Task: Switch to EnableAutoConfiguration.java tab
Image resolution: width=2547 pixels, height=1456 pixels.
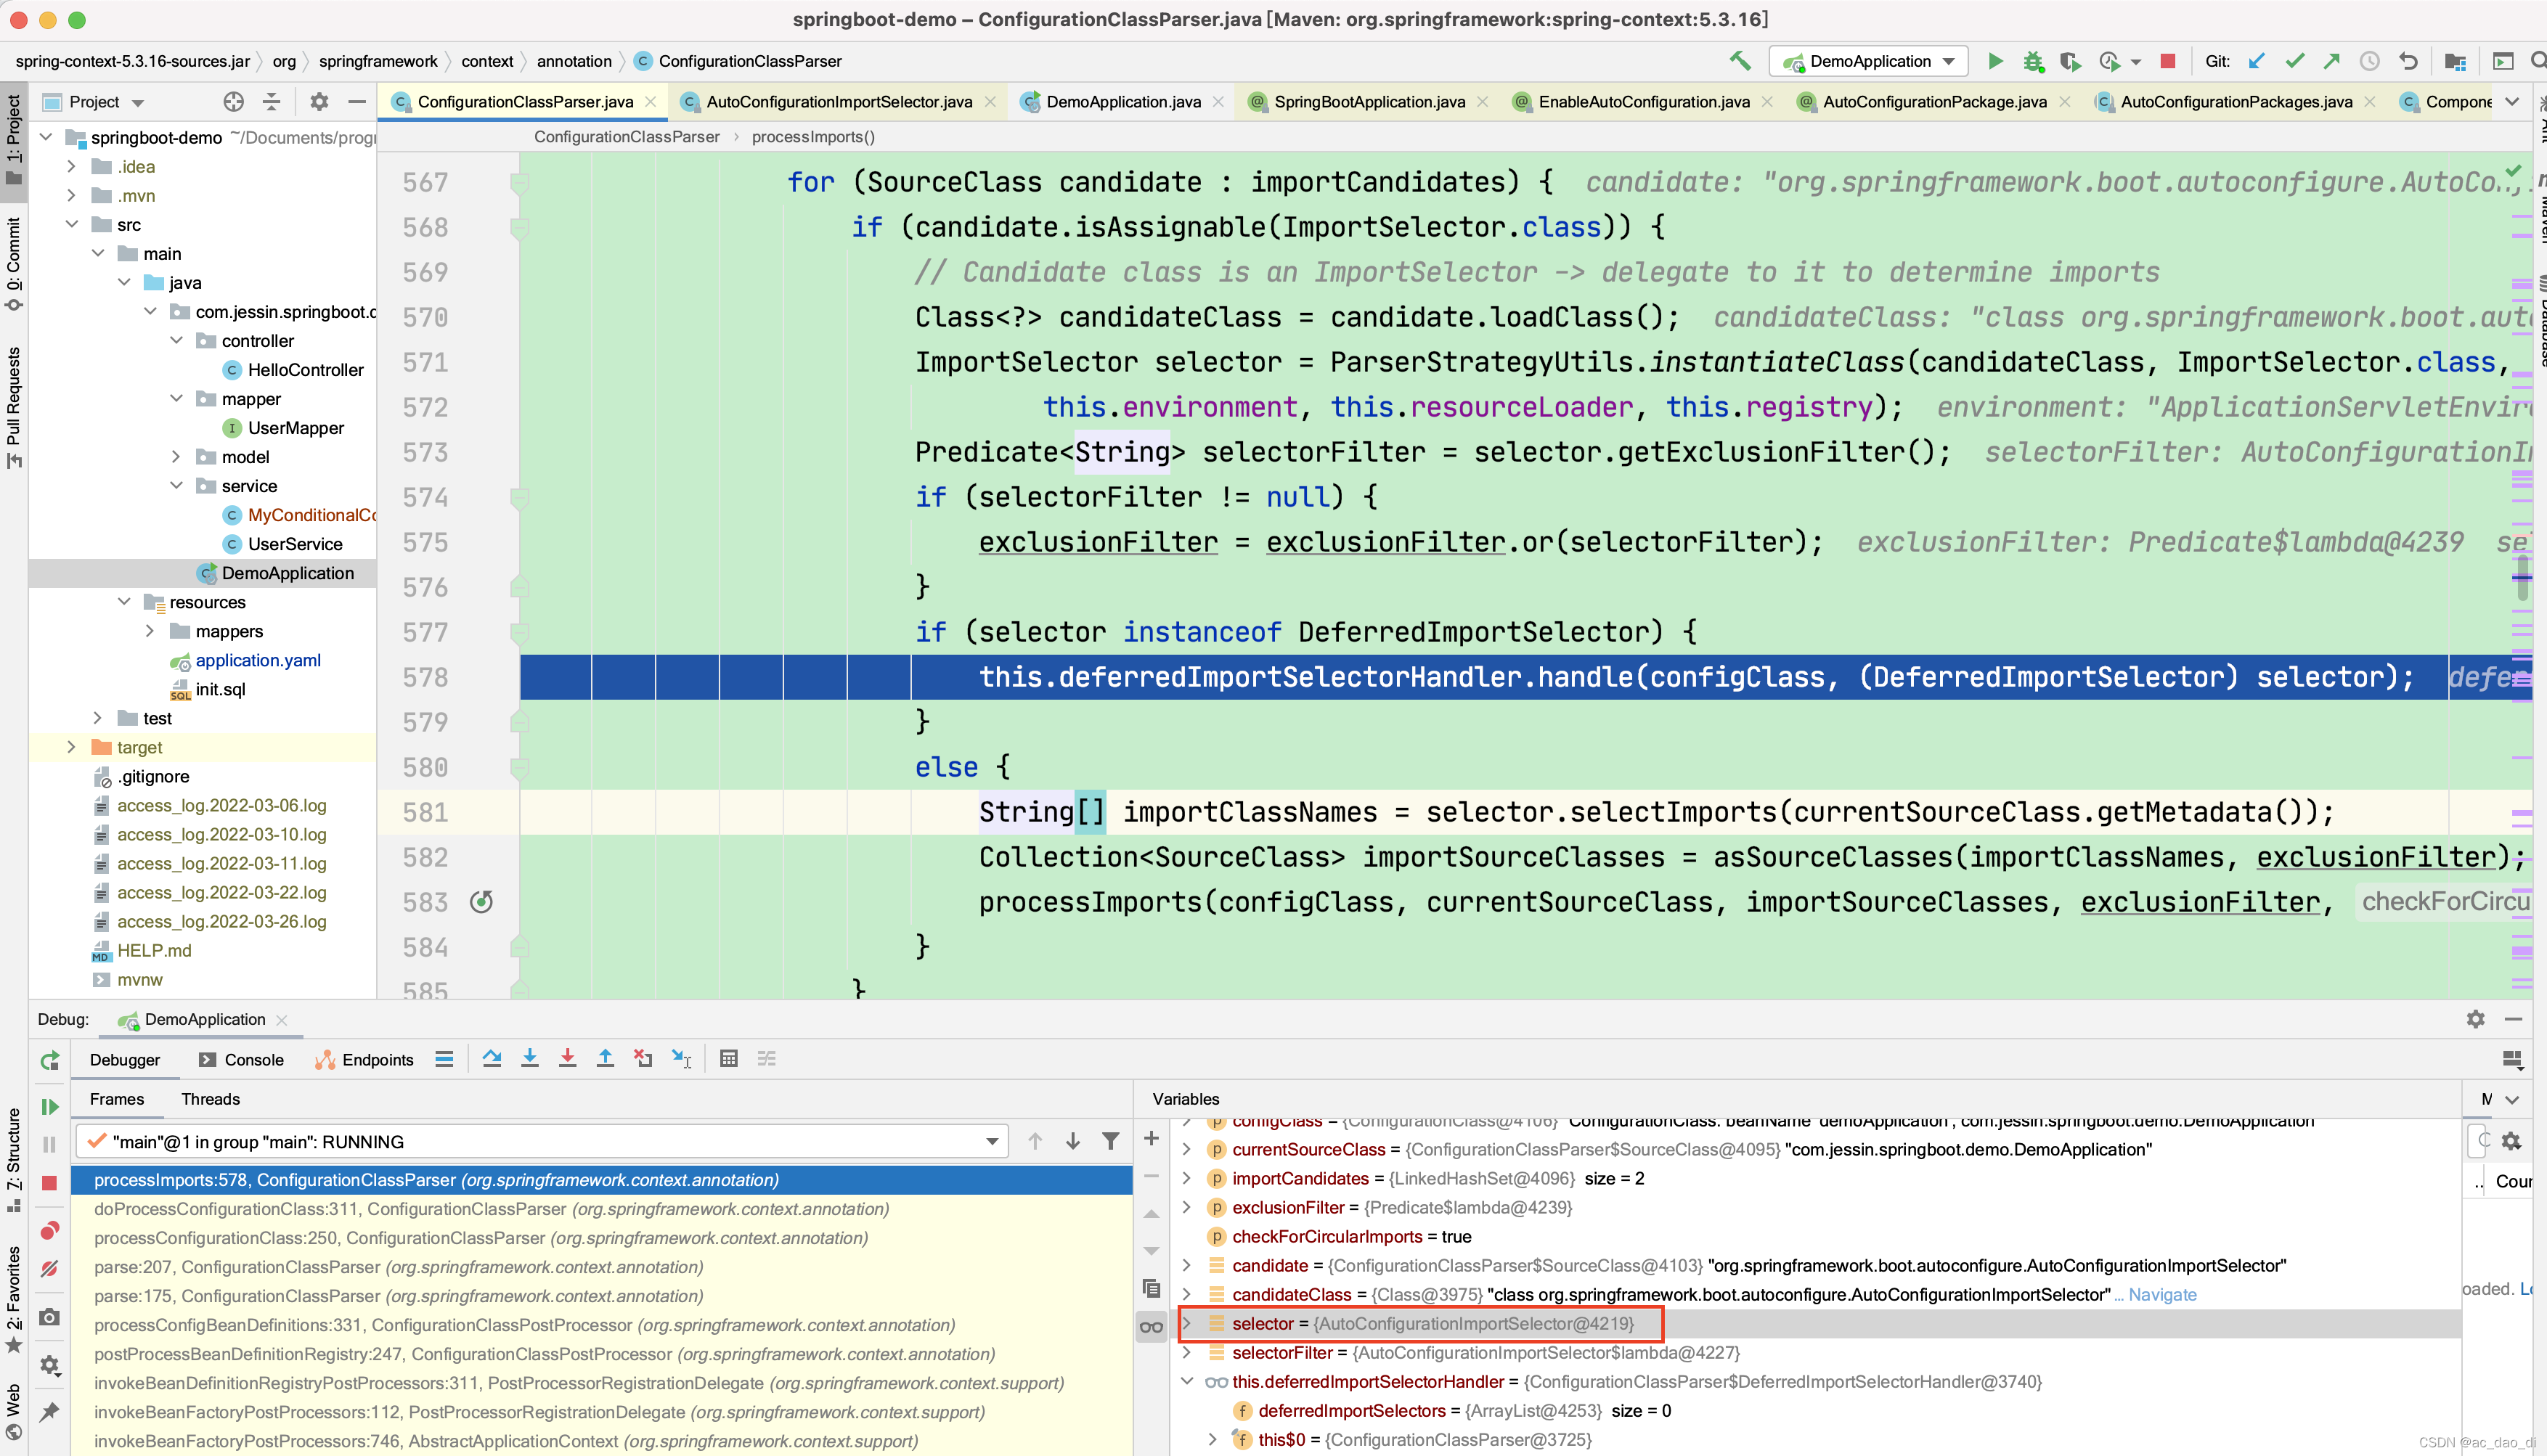Action: point(1643,102)
